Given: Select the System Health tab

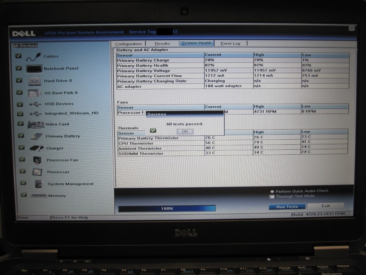Looking at the screenshot, I should [196, 43].
